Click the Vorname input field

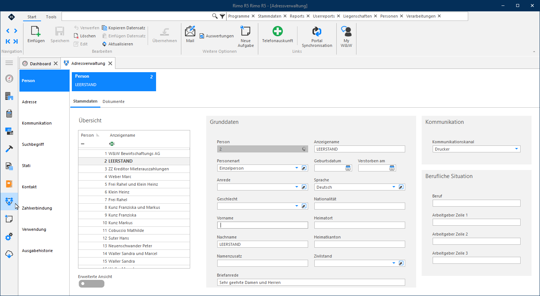click(263, 225)
